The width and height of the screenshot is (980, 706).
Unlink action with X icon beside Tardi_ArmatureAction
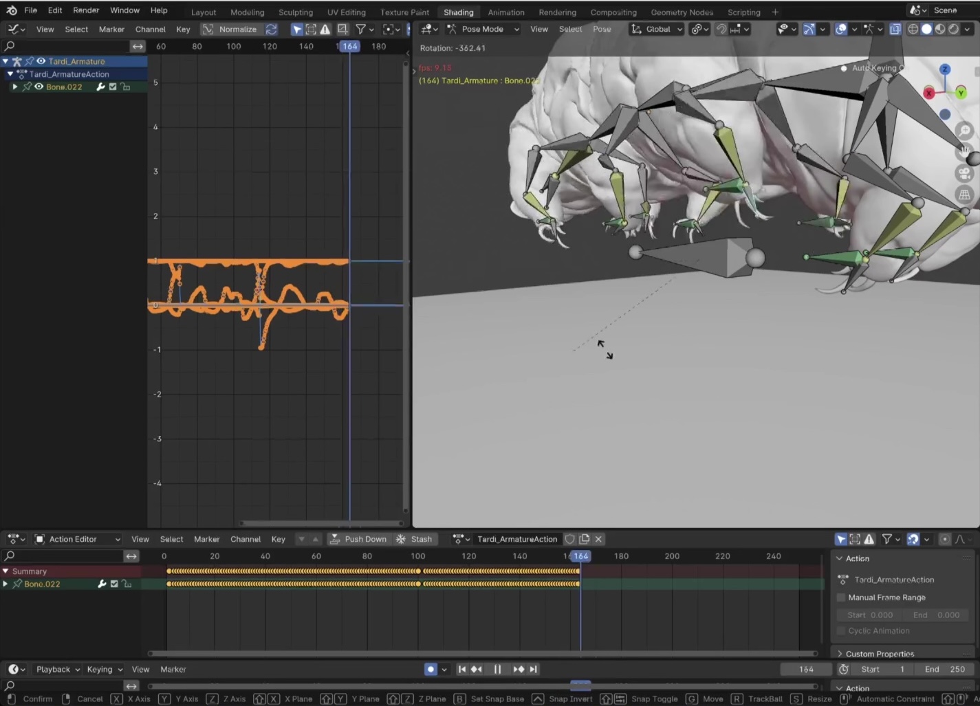[598, 539]
